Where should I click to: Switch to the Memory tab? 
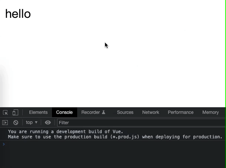click(x=210, y=112)
